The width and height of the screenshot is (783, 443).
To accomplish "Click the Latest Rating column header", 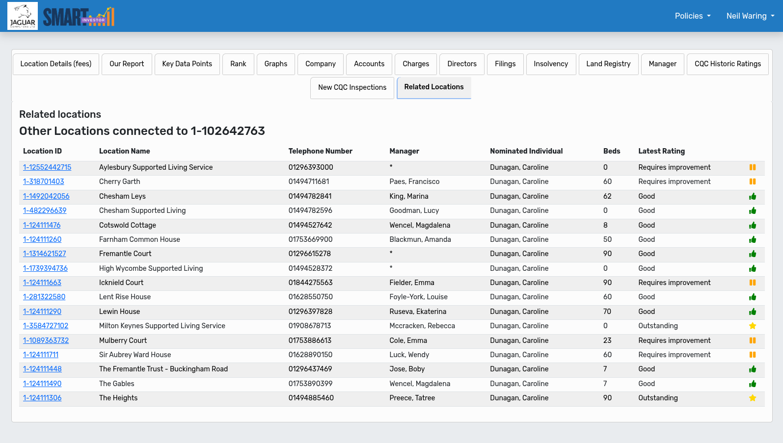I will point(661,151).
